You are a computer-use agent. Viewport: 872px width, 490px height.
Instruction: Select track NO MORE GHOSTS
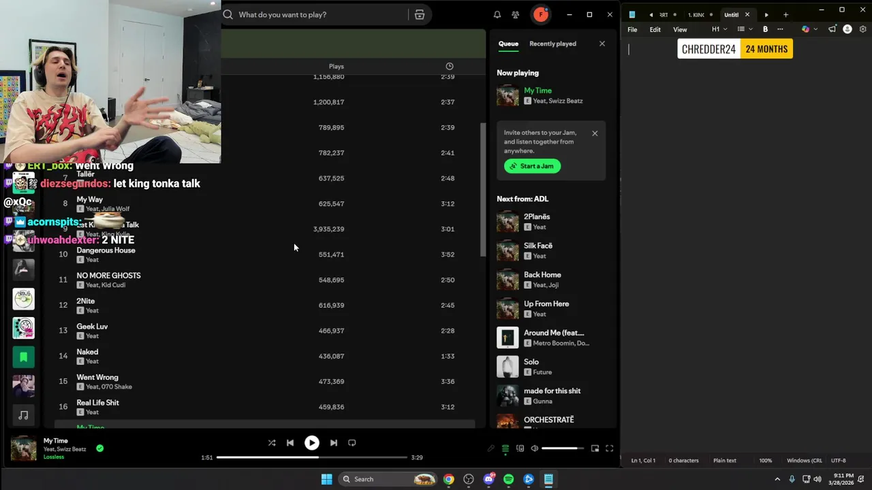264,280
